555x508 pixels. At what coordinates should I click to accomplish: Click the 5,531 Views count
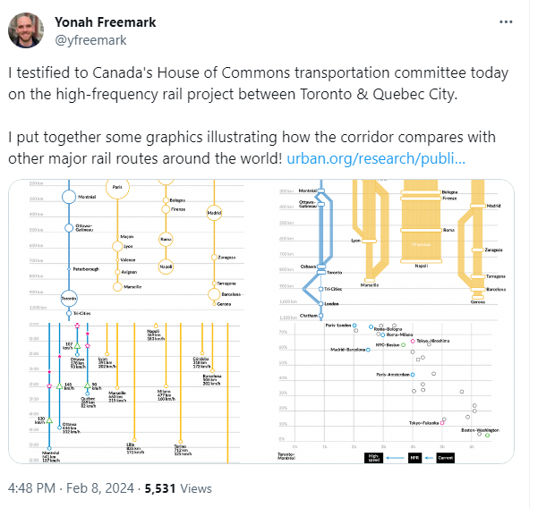[x=183, y=488]
